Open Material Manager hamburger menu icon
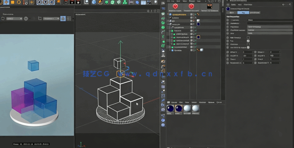The width and height of the screenshot is (294, 148). pyautogui.click(x=168, y=102)
